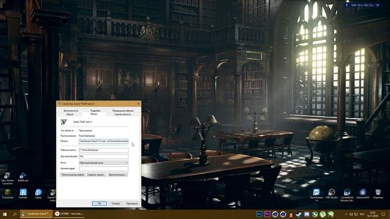Image resolution: width=390 pixels, height=219 pixels.
Task: Select the Uplay desktop shortcut
Action: (38, 193)
